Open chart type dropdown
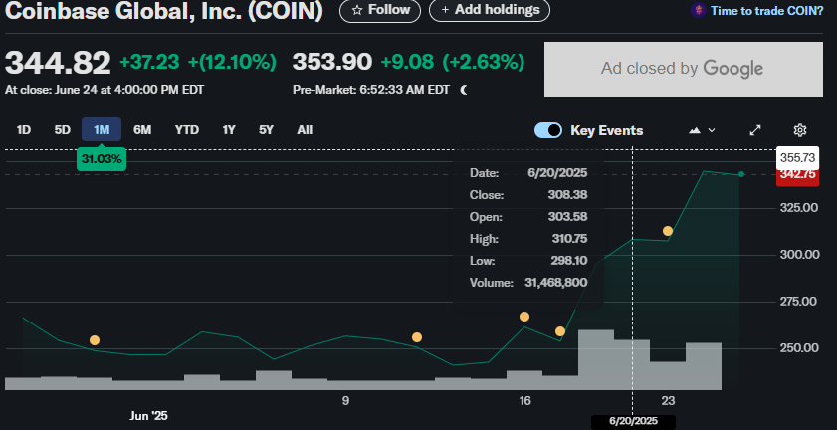This screenshot has height=430, width=837. tap(702, 130)
